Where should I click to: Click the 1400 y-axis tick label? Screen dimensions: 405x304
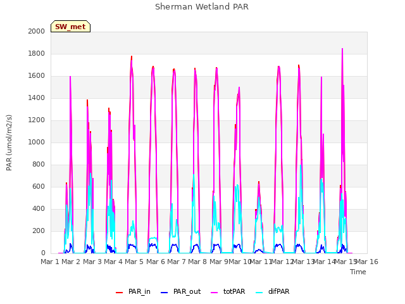[x=37, y=98]
